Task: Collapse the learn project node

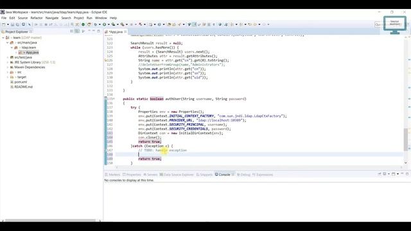Action: pyautogui.click(x=3, y=38)
